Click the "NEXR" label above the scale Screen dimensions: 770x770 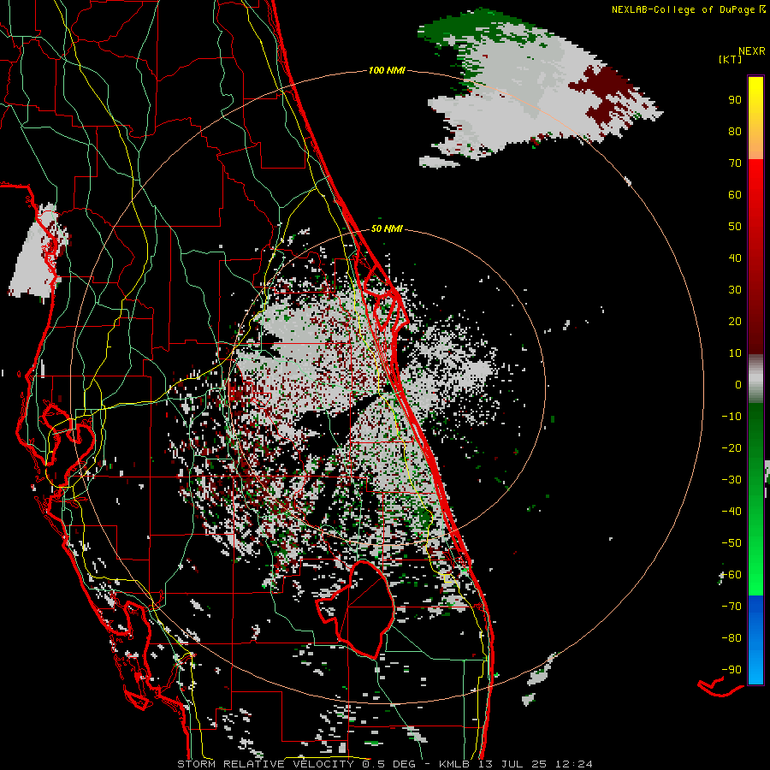coord(752,51)
